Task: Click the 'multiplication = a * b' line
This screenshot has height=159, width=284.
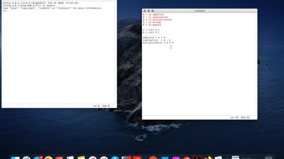Action: [158, 42]
